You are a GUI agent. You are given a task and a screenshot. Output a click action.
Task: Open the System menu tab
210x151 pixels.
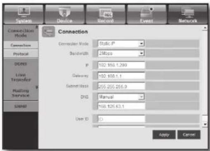24,14
